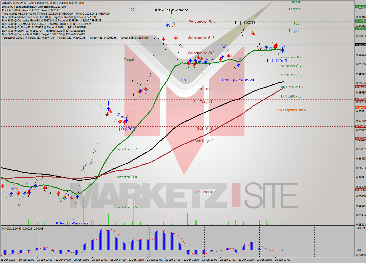Image resolution: width=366 pixels, height=263 pixels.
Task: Click the 'Buy Entry -50' label
Action: click(291, 96)
